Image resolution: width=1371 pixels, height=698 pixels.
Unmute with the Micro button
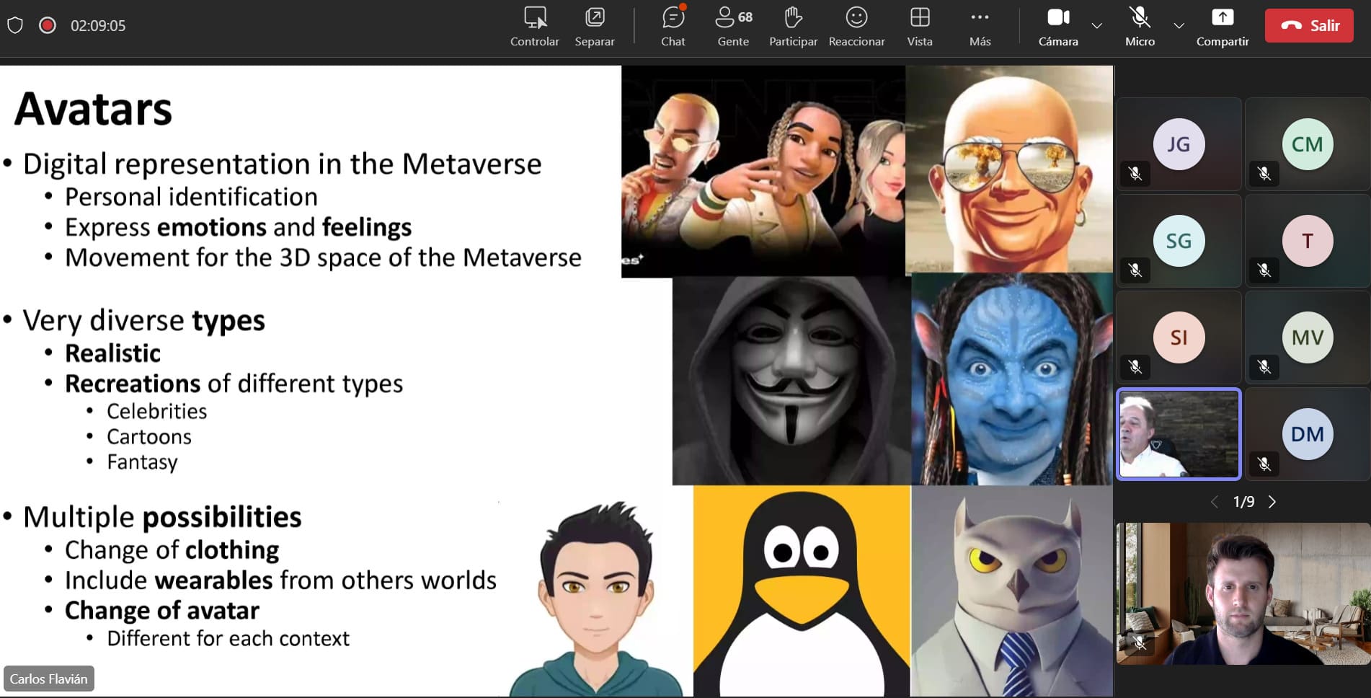click(x=1140, y=27)
